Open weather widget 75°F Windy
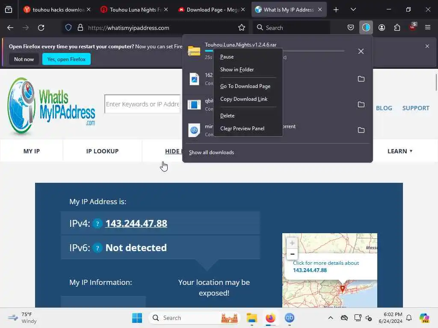 pyautogui.click(x=22, y=318)
